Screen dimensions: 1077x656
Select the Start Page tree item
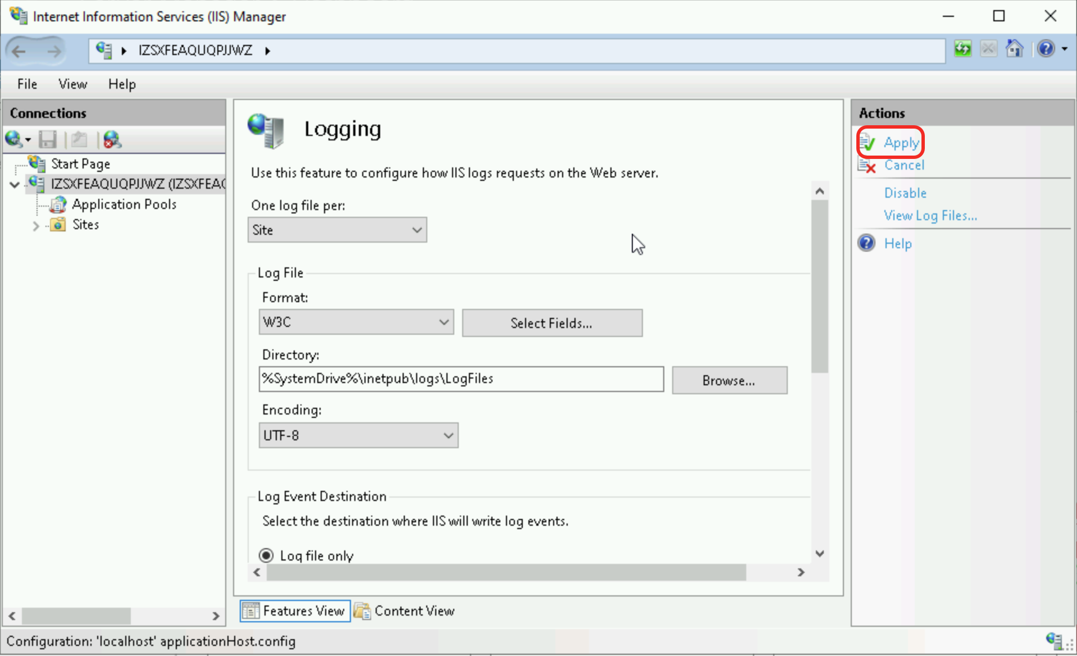[80, 164]
